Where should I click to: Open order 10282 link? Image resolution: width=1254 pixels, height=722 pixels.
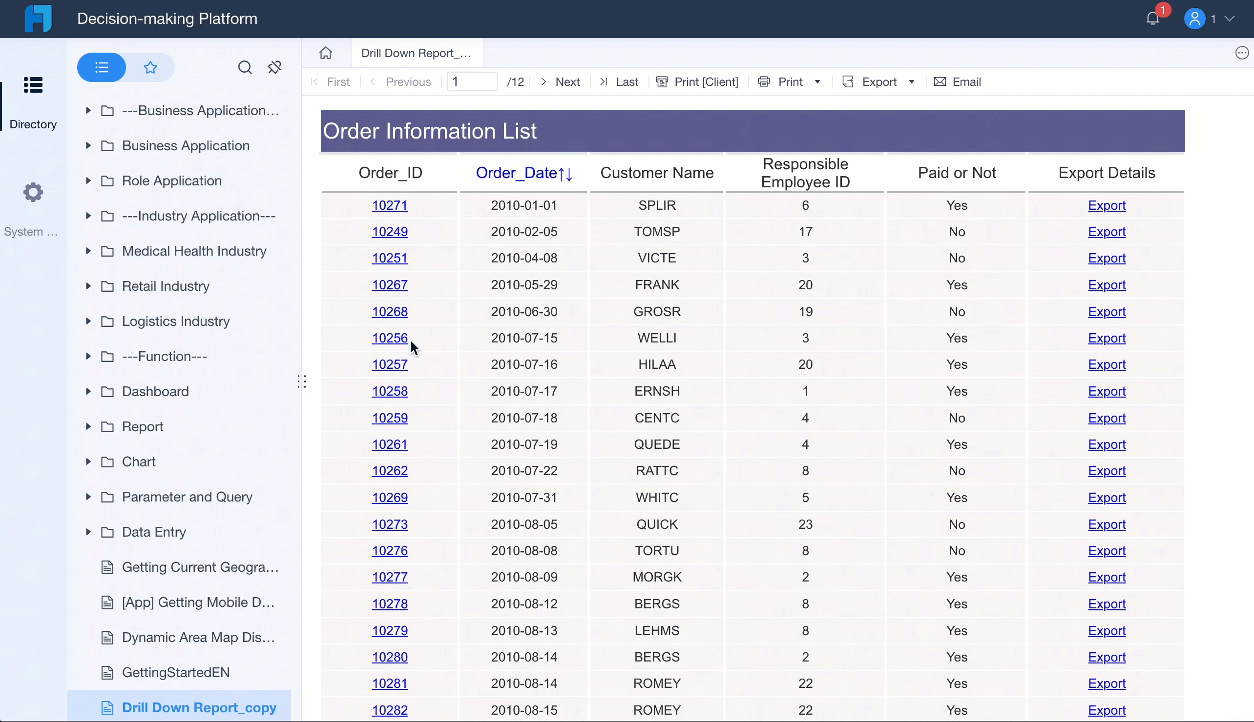point(390,710)
